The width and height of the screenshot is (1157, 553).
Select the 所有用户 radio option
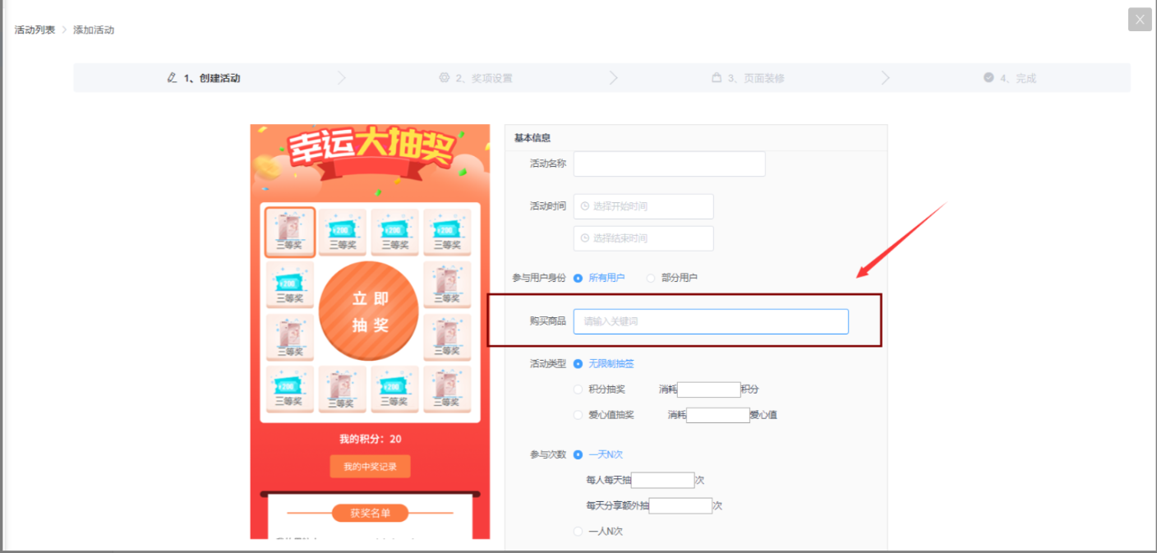tap(578, 278)
